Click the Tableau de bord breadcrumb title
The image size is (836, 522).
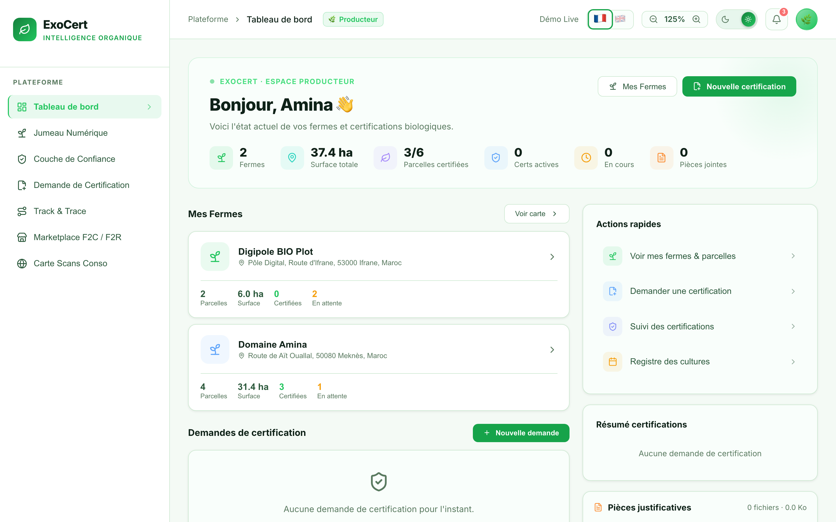(279, 19)
